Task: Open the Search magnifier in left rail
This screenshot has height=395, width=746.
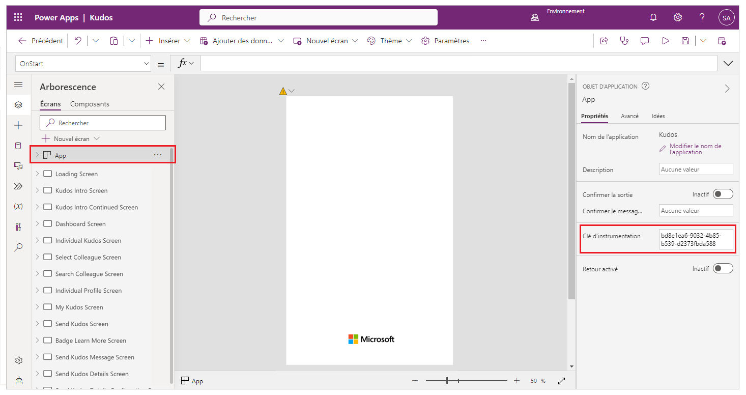Action: click(x=18, y=247)
